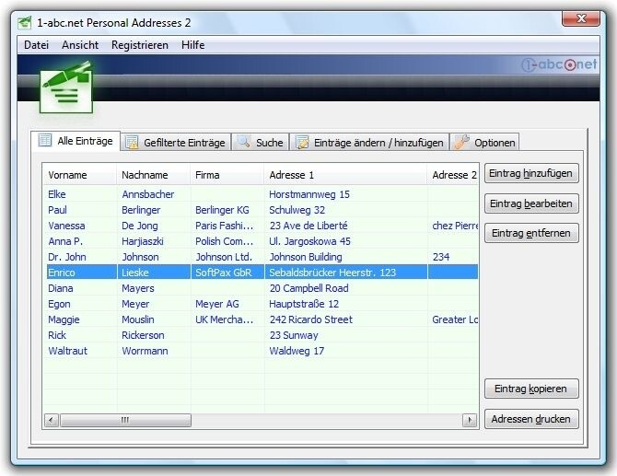Click the Waldweg 17 address cell
This screenshot has width=617, height=476.
(x=297, y=351)
